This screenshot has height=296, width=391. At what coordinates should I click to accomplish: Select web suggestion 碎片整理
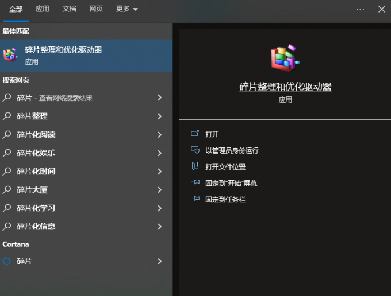click(x=86, y=116)
